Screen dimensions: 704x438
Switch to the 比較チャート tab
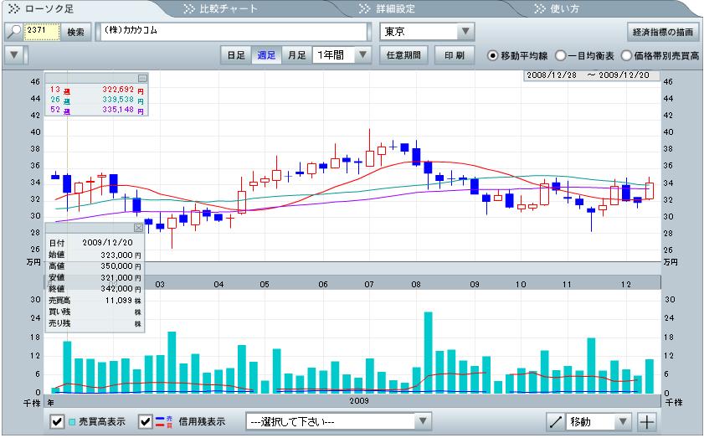click(x=226, y=9)
